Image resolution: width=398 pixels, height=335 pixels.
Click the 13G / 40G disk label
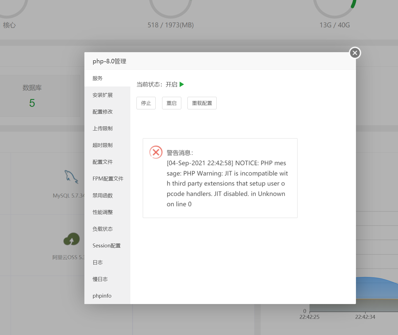click(334, 25)
